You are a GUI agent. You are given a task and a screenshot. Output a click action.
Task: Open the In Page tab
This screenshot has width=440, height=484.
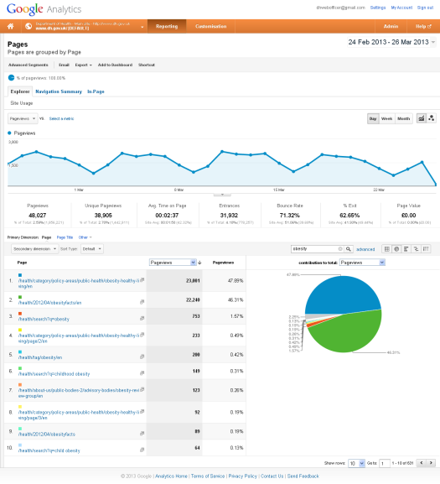(x=96, y=91)
